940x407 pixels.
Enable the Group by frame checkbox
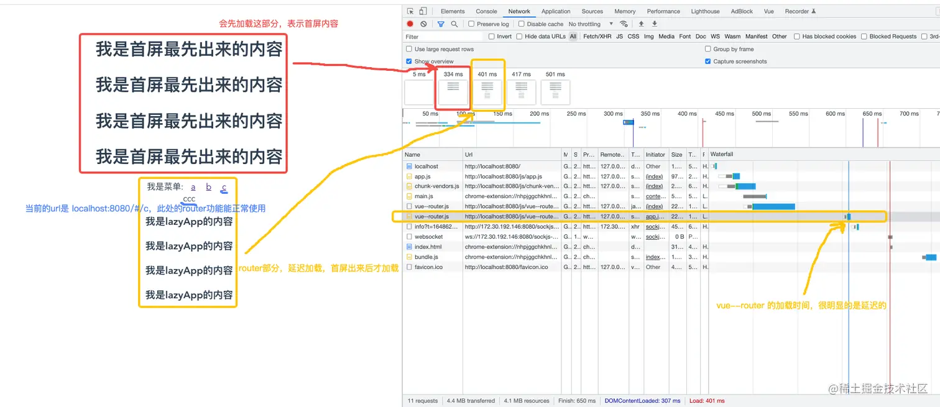[x=708, y=49]
